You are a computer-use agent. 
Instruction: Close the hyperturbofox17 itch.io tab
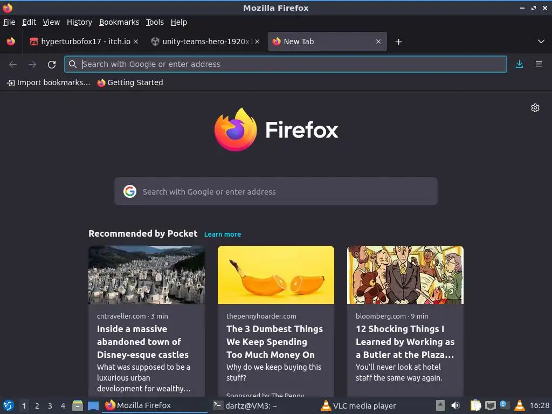point(136,42)
